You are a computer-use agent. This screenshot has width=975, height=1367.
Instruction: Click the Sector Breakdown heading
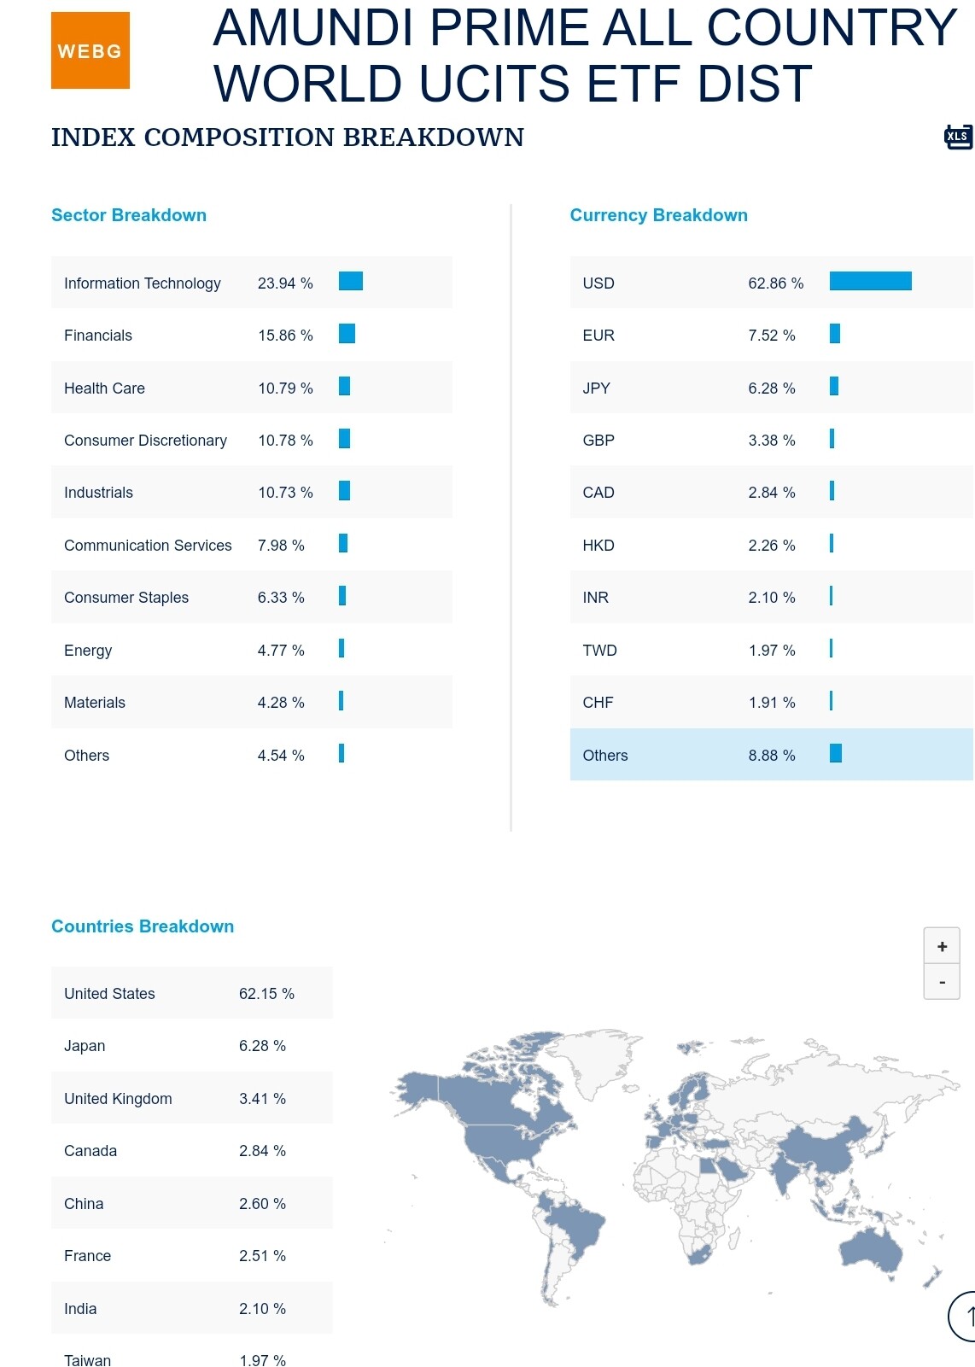click(x=129, y=215)
